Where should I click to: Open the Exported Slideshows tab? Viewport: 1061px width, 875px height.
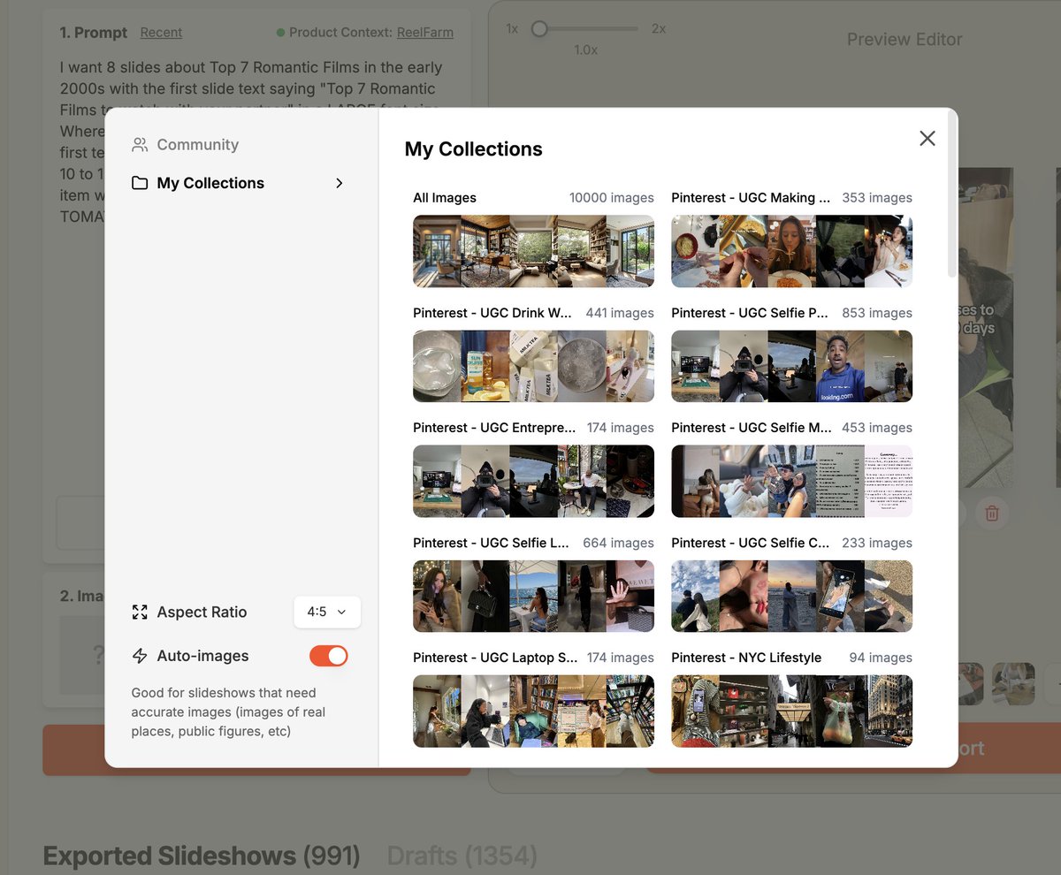(201, 856)
